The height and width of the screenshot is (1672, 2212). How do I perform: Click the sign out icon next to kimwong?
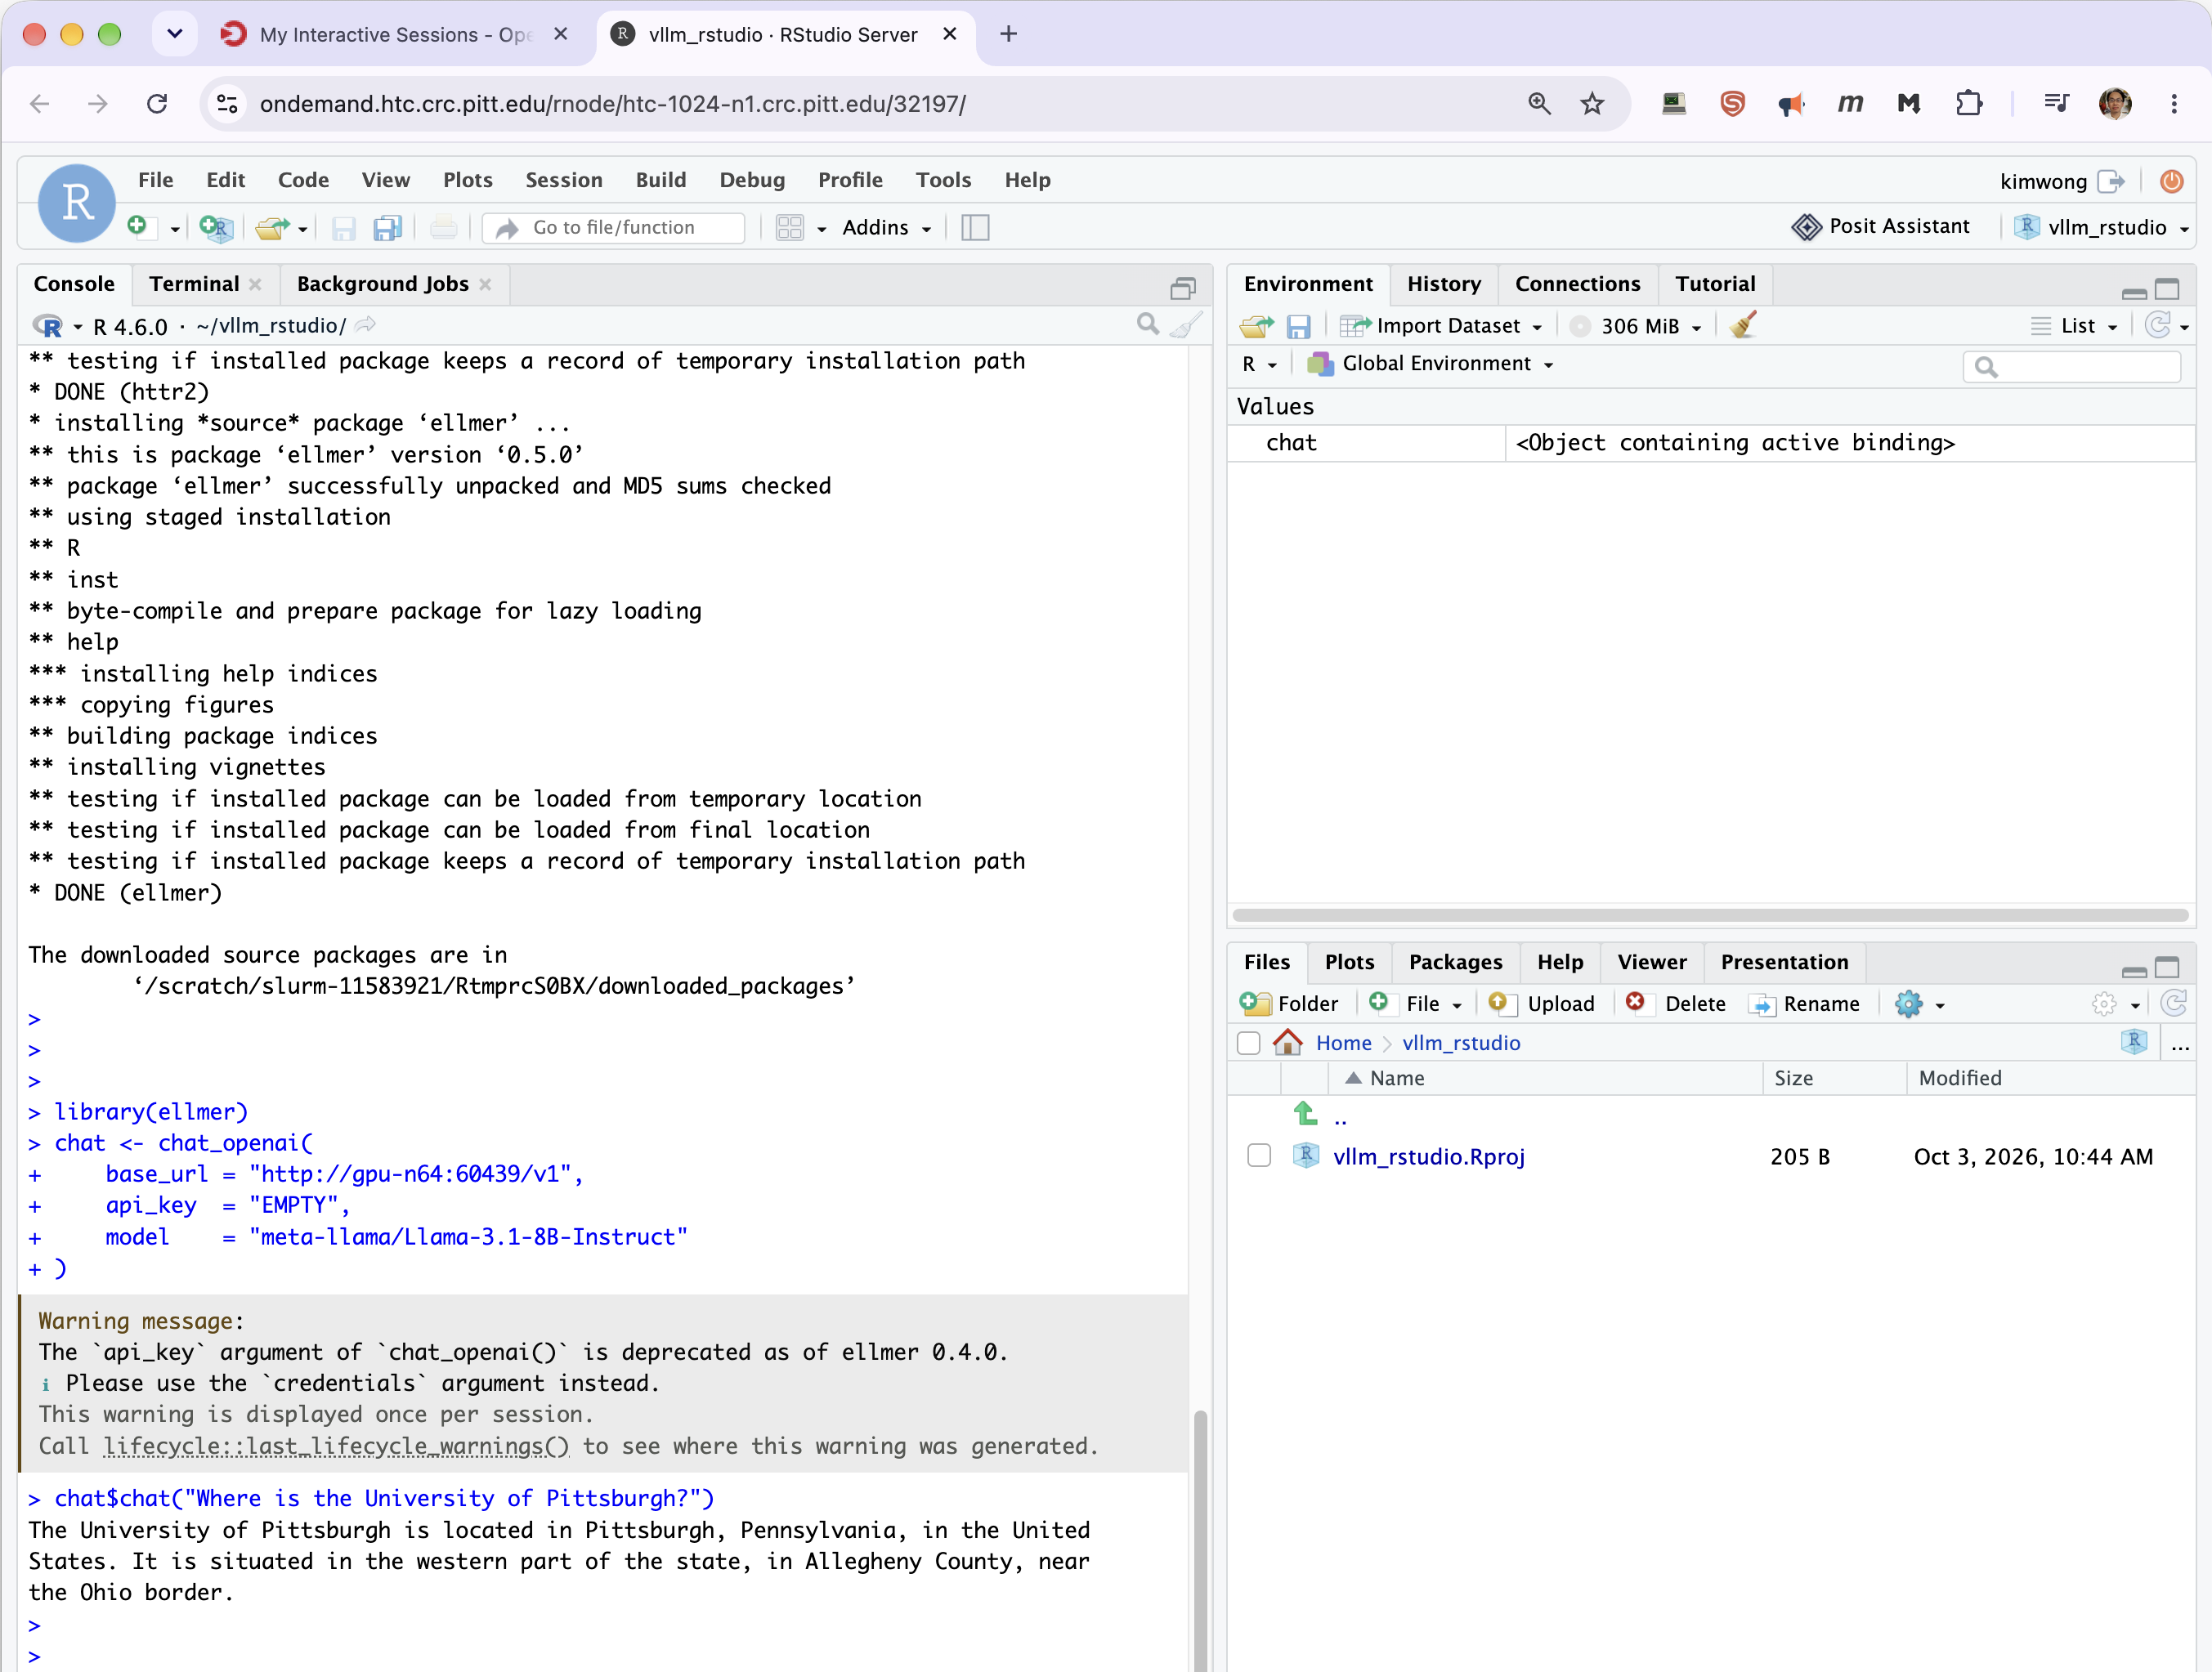click(x=2110, y=181)
